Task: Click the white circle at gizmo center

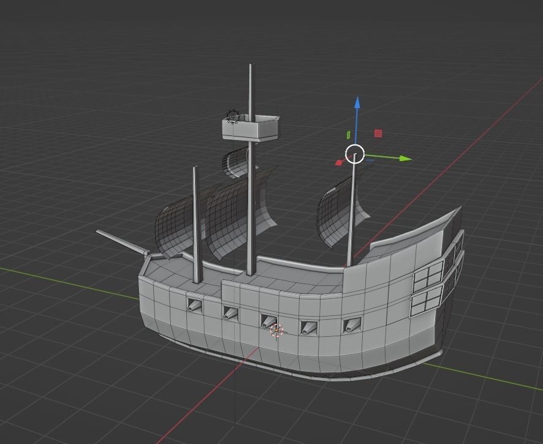Action: click(x=355, y=154)
